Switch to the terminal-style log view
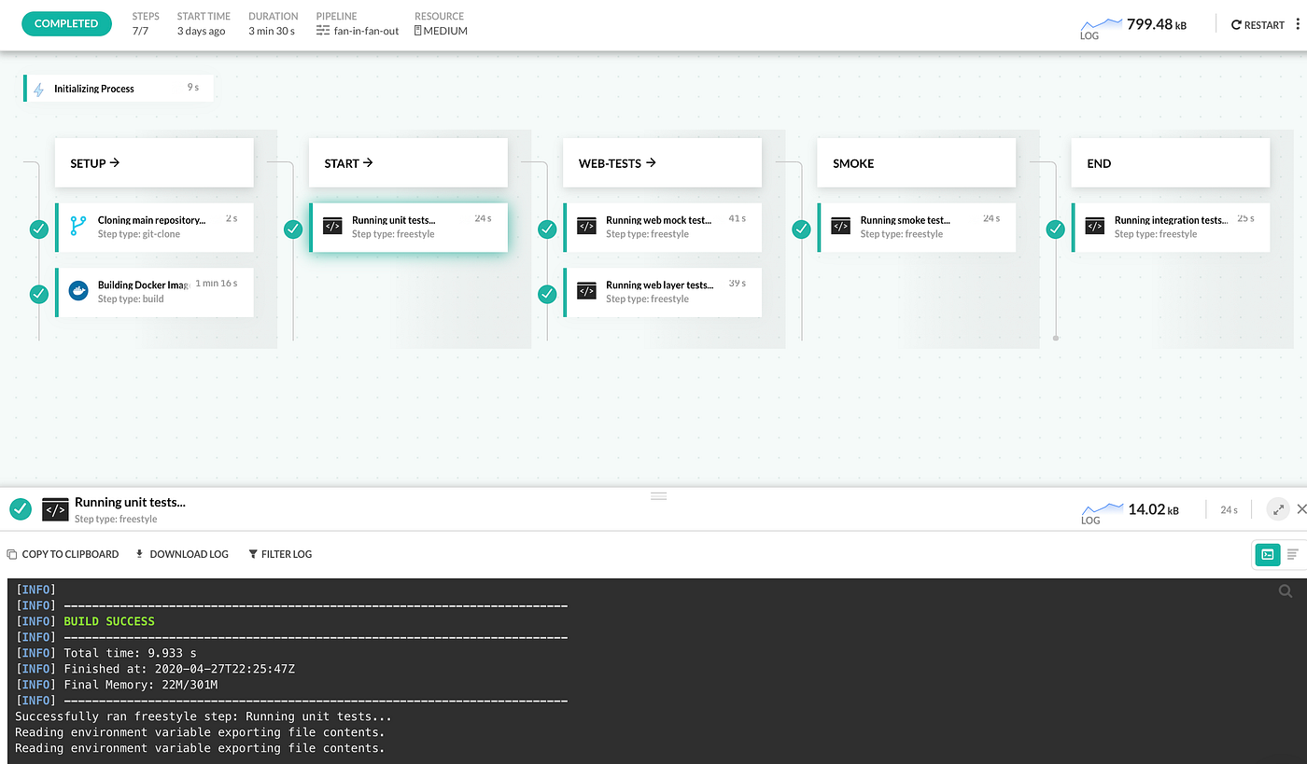This screenshot has width=1307, height=764. [x=1267, y=554]
